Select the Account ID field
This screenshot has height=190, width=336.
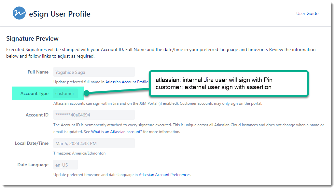click(x=94, y=115)
